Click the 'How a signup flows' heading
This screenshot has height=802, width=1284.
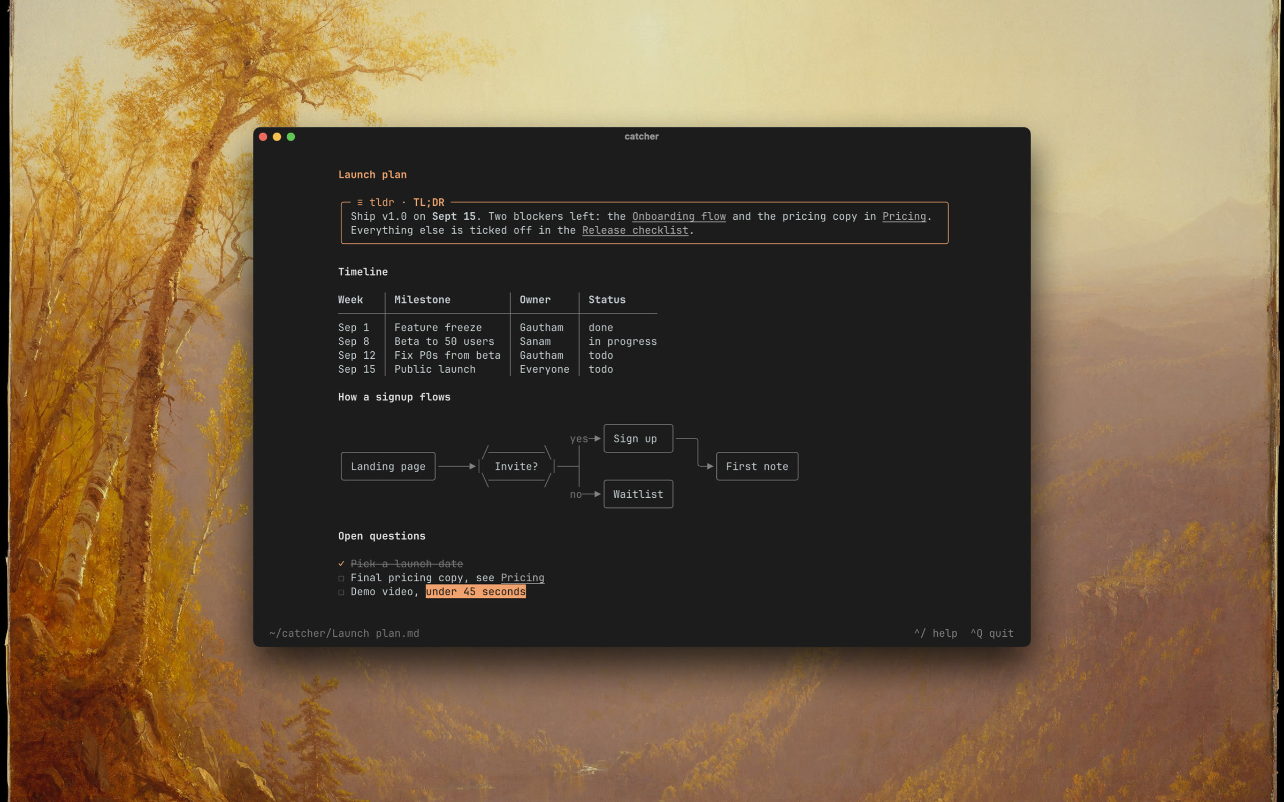point(394,397)
